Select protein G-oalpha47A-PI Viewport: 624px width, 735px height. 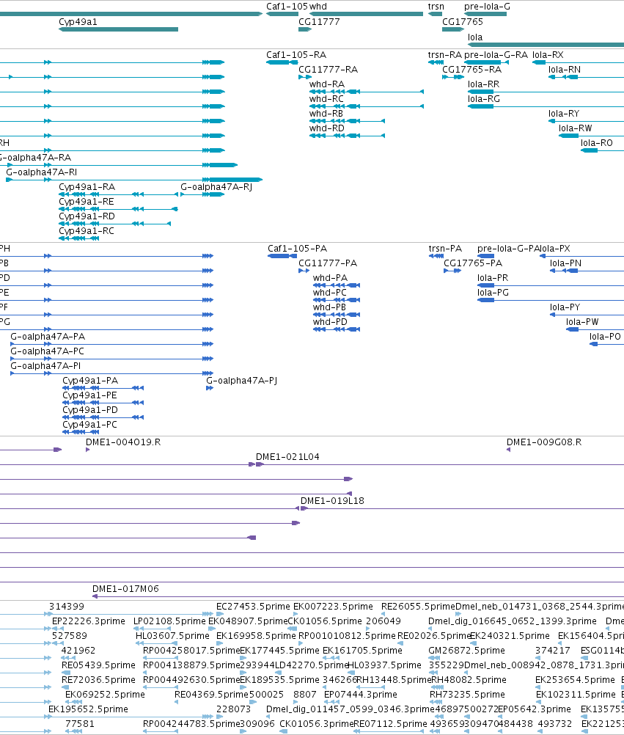tap(45, 365)
